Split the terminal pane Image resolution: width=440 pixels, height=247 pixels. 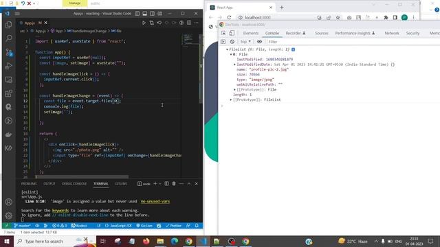[166, 184]
